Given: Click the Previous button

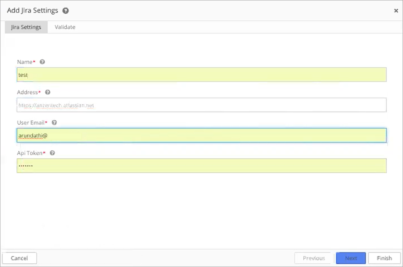Looking at the screenshot, I should pos(314,258).
